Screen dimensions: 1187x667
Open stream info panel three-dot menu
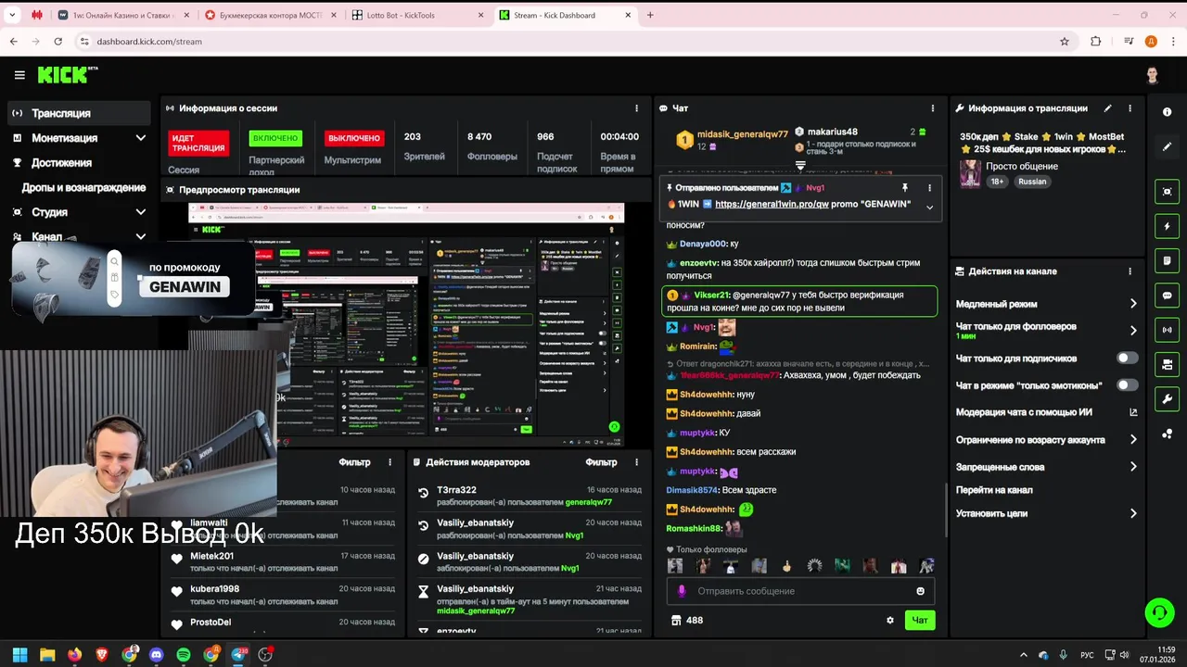(1130, 108)
